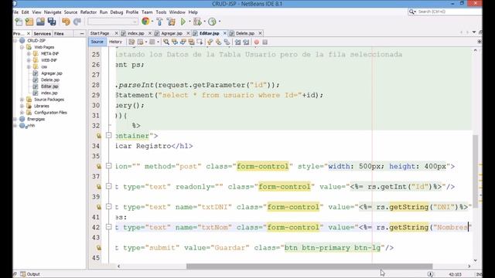Switch to Delete.jsp editor tab
The image size is (495, 278).
click(x=245, y=33)
